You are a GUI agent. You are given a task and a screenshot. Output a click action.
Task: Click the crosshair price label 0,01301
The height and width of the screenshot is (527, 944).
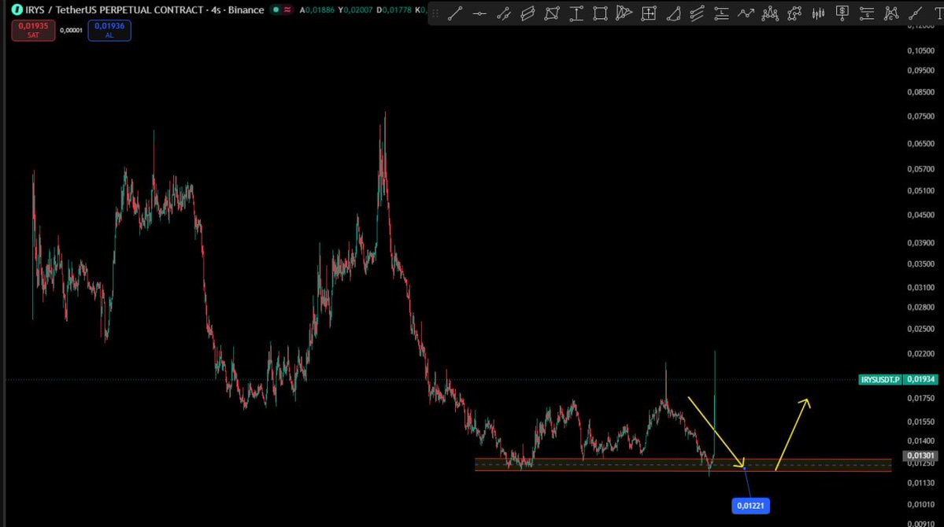point(920,456)
